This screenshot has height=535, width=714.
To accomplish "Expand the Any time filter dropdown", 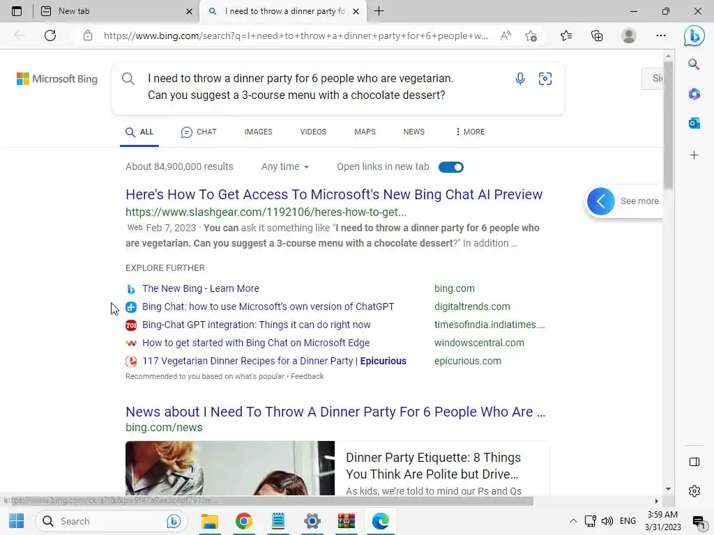I will pos(285,167).
